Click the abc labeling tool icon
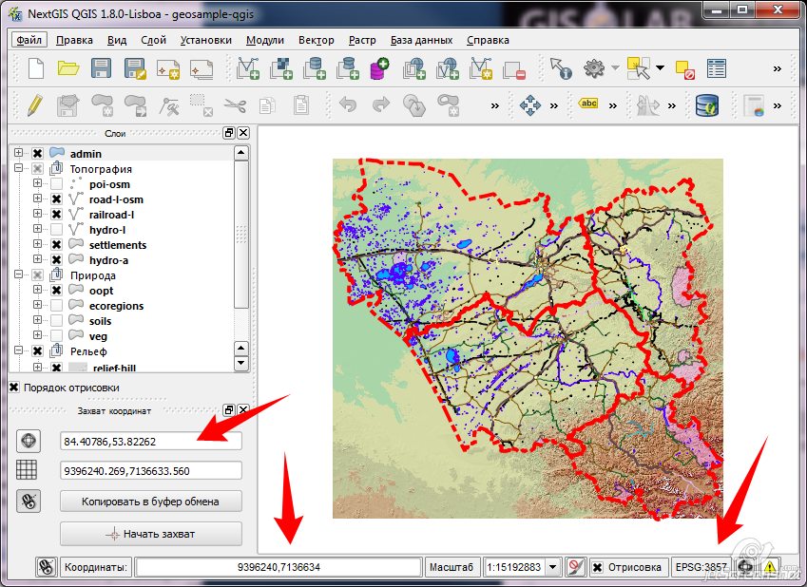807x587 pixels. (588, 104)
